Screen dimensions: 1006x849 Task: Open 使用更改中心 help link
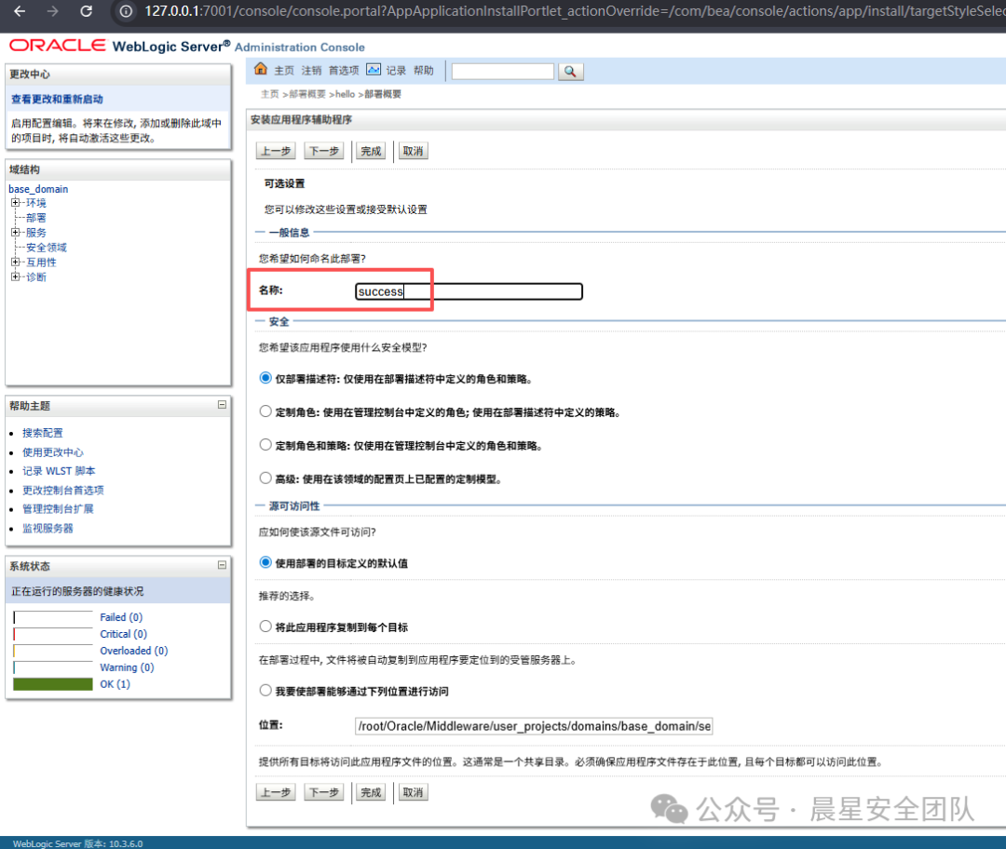tap(53, 452)
